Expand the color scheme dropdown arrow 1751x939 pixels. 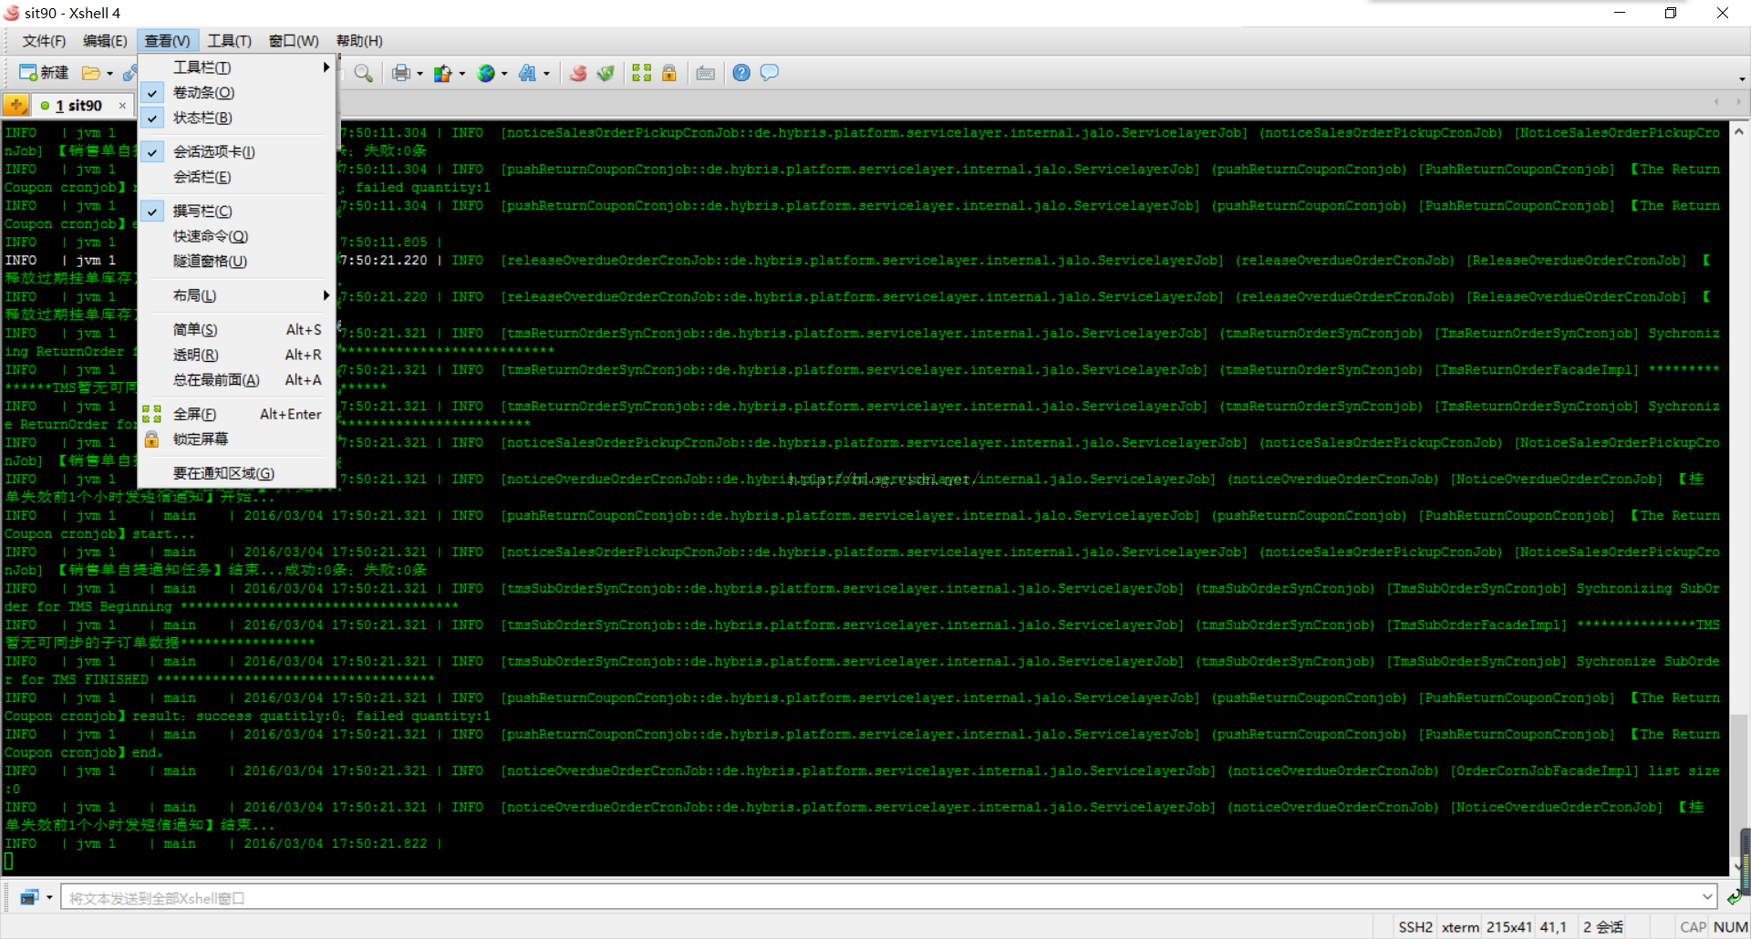462,74
